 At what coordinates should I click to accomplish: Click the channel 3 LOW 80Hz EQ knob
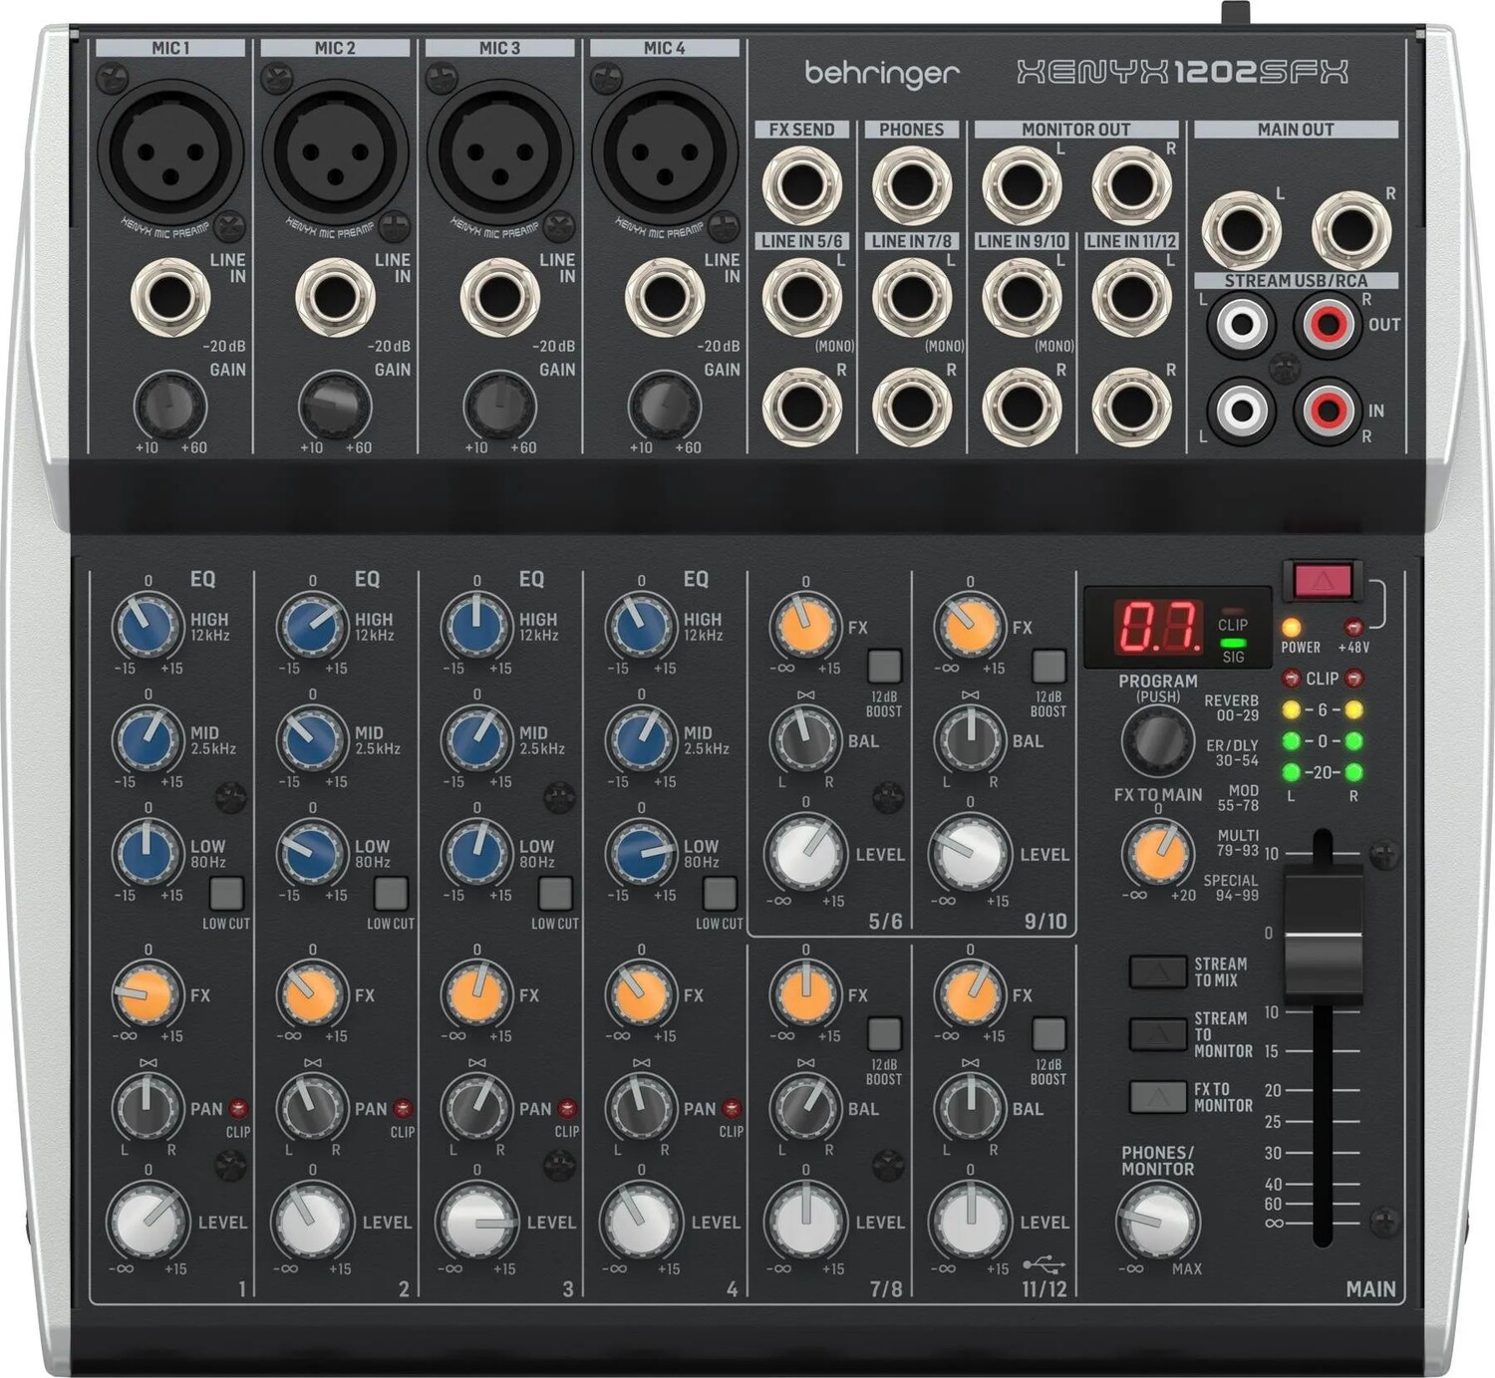click(x=476, y=854)
